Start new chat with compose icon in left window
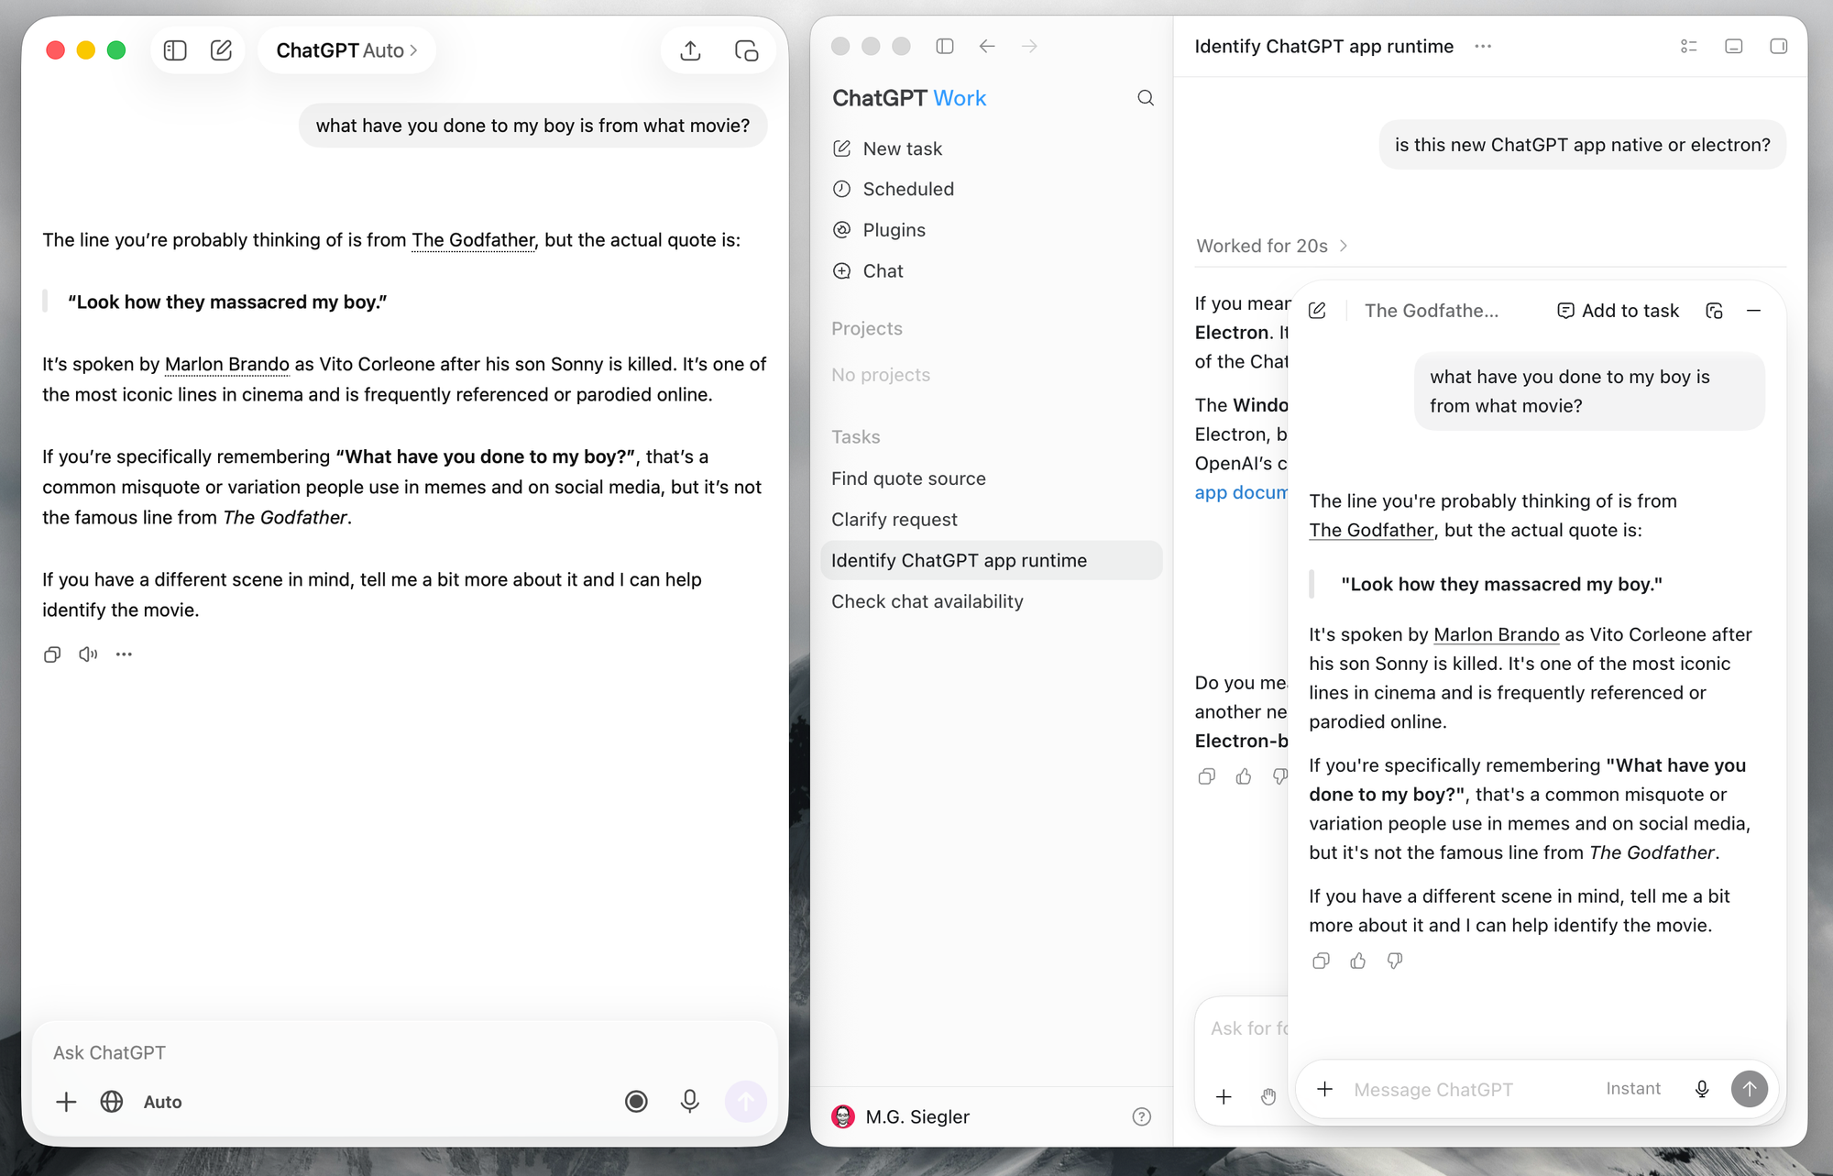Image resolution: width=1833 pixels, height=1176 pixels. tap(221, 50)
